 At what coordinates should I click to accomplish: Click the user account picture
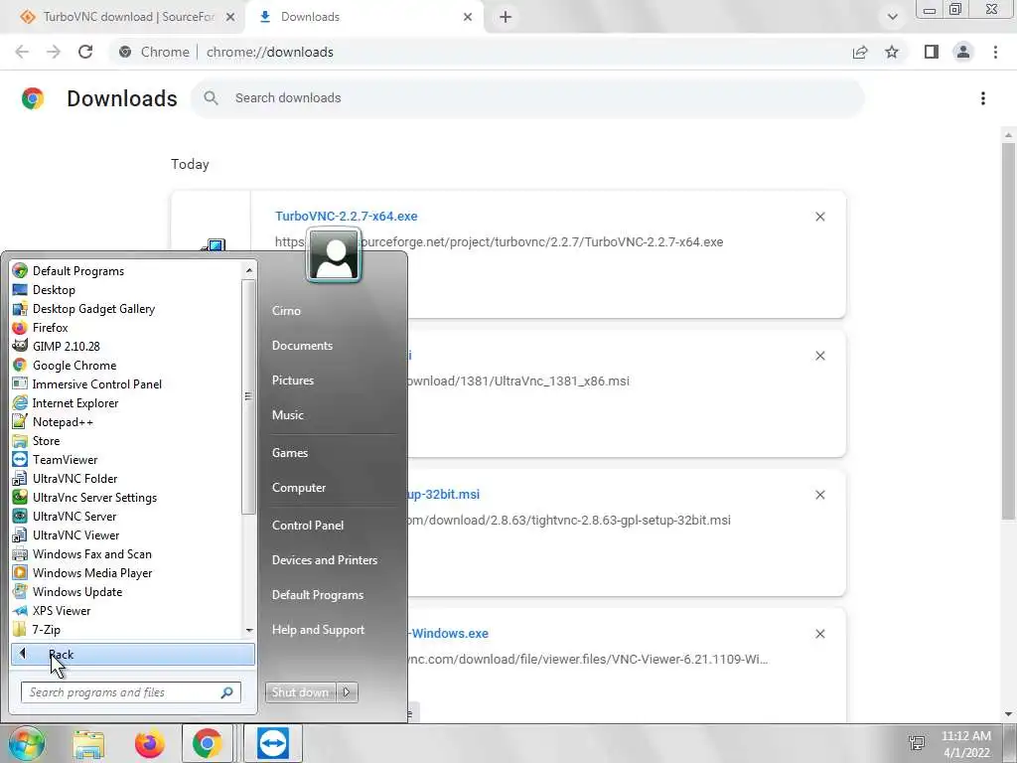(334, 255)
